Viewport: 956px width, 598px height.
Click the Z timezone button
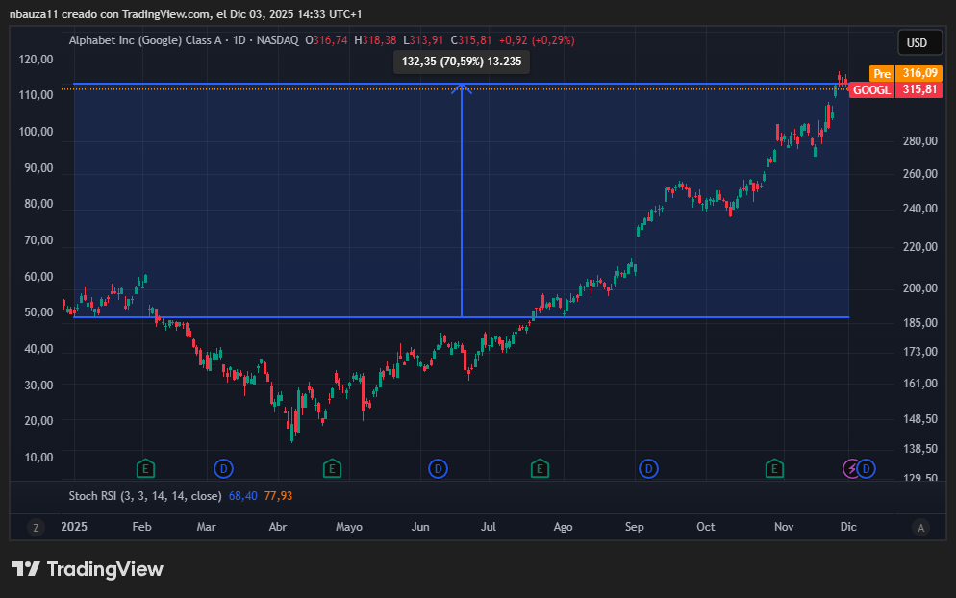click(36, 527)
